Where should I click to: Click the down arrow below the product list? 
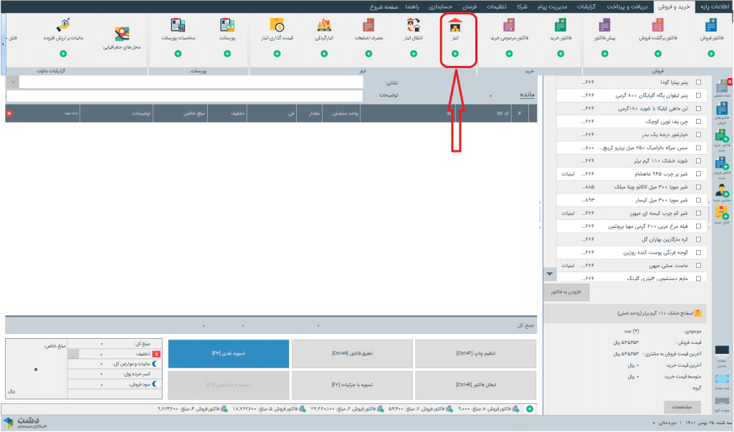point(550,274)
